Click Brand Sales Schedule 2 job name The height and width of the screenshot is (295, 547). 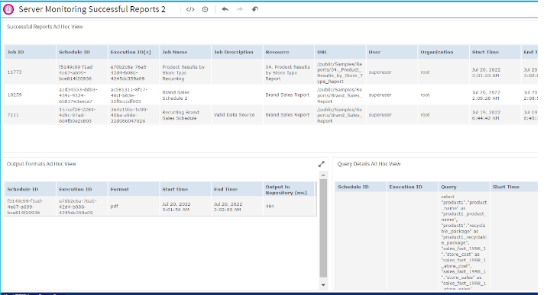point(176,95)
